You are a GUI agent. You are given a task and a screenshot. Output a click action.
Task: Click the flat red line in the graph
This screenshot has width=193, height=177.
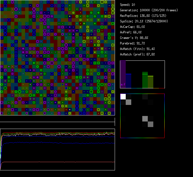click(x=55, y=162)
